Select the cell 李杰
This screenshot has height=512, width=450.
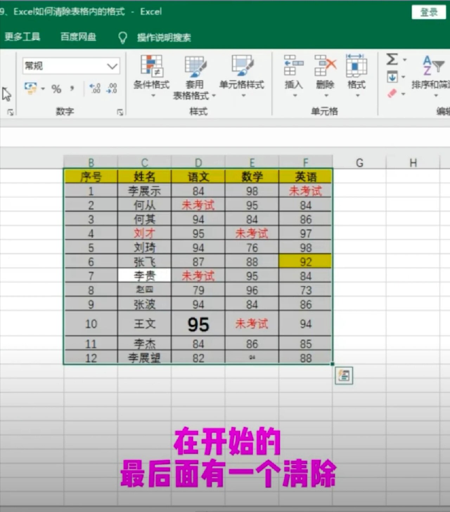tap(144, 343)
